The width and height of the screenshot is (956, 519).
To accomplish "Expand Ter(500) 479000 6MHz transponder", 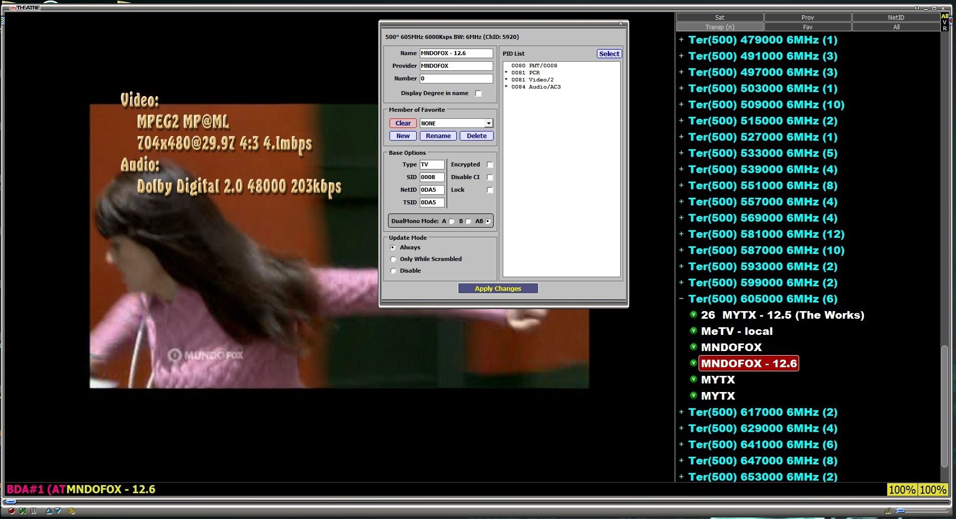I will click(681, 39).
